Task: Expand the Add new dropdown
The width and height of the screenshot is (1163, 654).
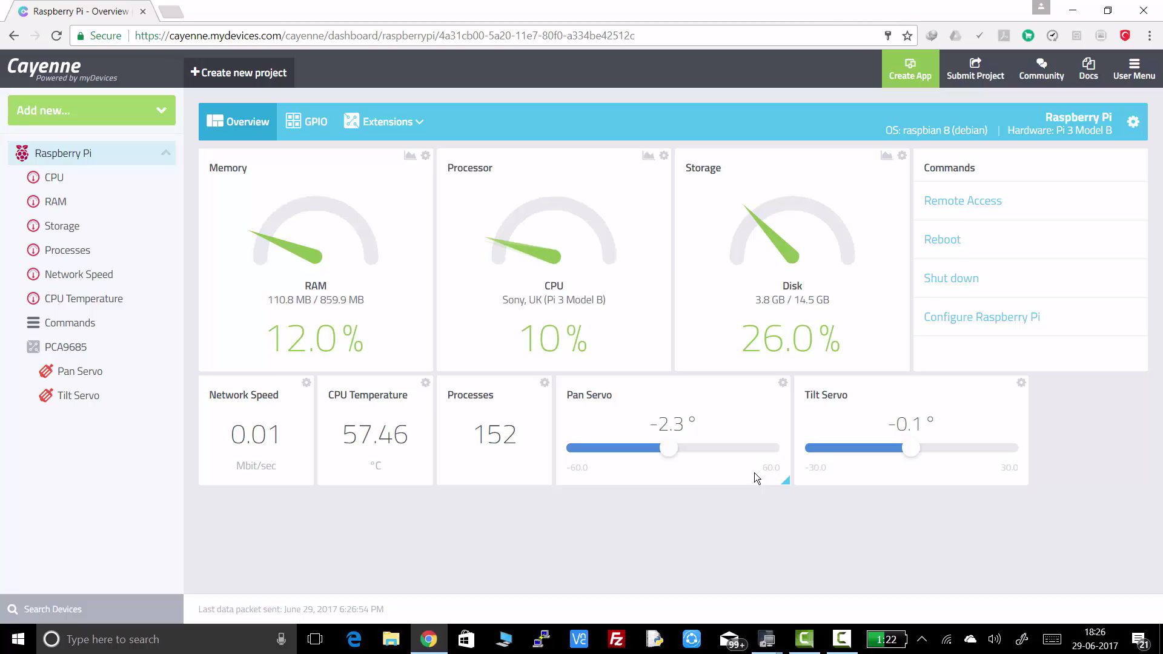Action: point(91,110)
